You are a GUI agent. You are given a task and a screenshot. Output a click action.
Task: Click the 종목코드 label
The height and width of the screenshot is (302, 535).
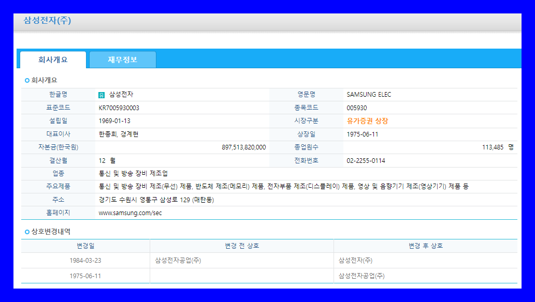tap(307, 108)
